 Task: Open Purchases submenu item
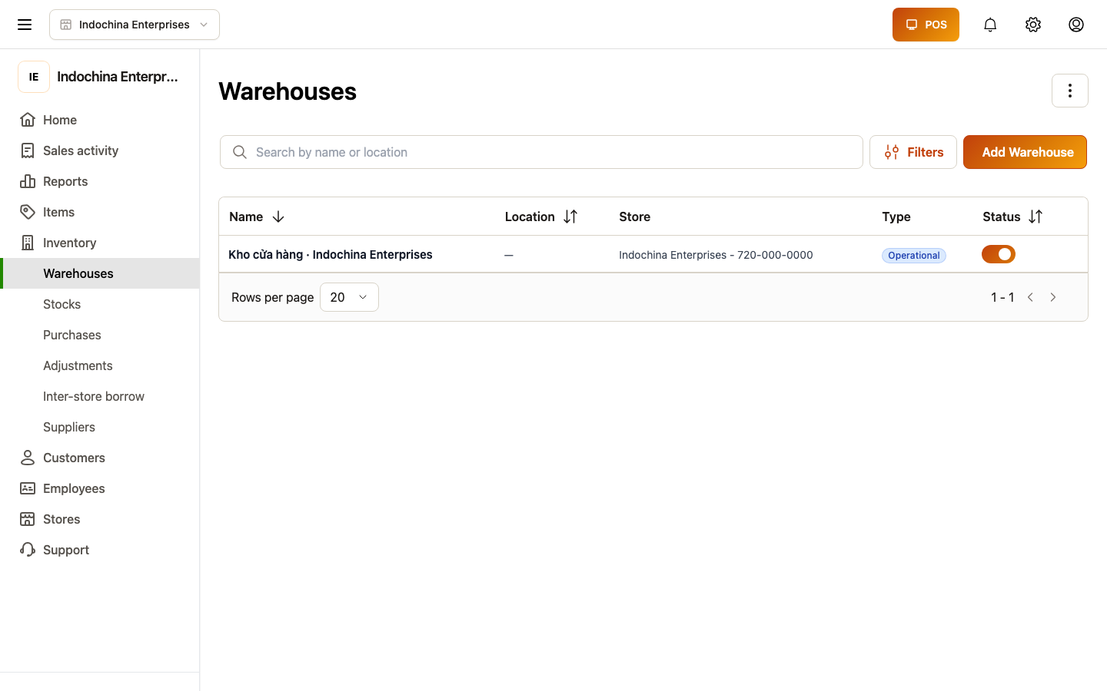click(100, 335)
